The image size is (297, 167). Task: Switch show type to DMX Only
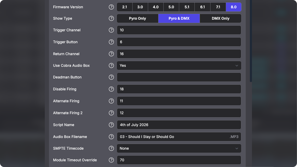click(x=220, y=18)
